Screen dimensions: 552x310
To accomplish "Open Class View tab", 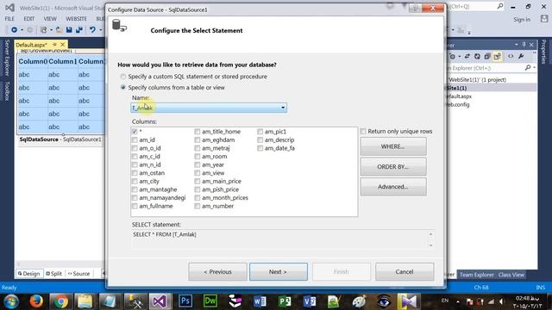I will (x=511, y=275).
